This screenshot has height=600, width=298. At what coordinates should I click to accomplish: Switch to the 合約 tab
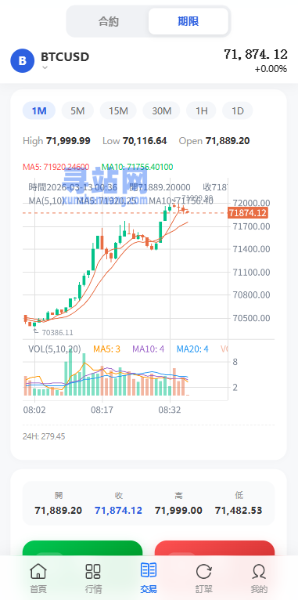point(109,21)
